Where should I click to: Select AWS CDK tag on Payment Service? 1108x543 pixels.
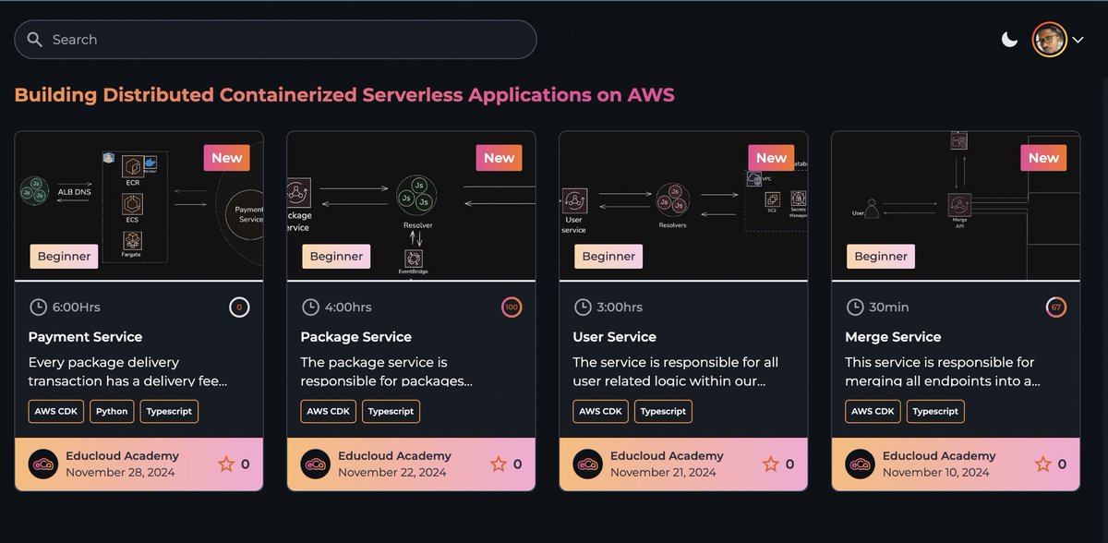pyautogui.click(x=56, y=412)
